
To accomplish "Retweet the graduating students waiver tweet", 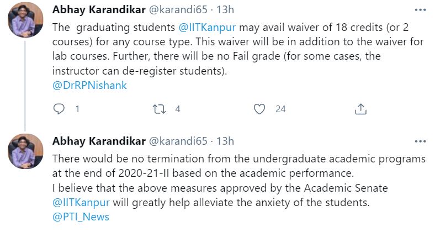I will coord(160,109).
